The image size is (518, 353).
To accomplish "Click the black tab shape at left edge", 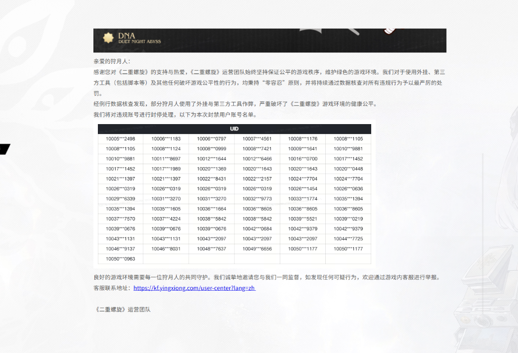I will (4, 149).
